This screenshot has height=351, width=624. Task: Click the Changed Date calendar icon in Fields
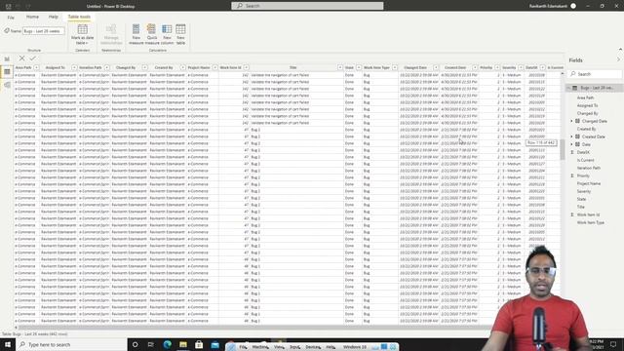click(x=577, y=121)
